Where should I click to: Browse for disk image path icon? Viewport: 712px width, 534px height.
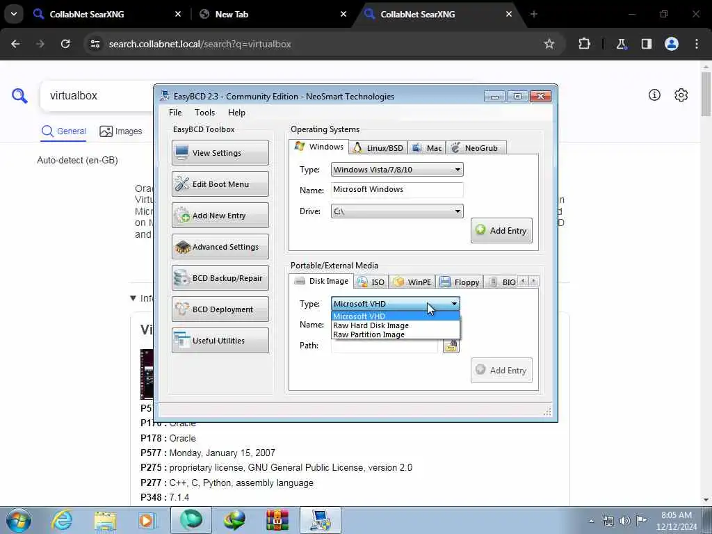[x=451, y=346]
